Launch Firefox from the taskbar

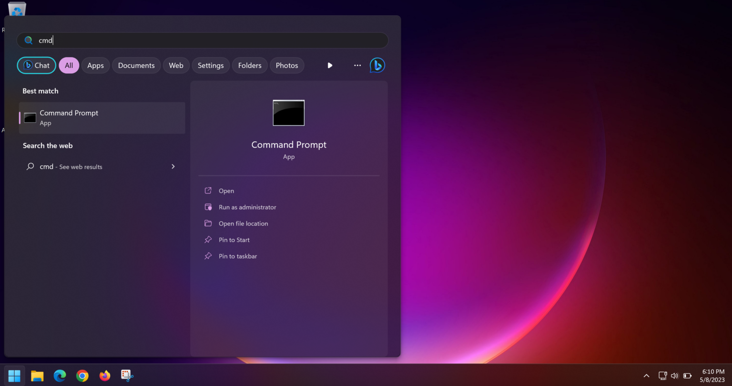point(104,376)
